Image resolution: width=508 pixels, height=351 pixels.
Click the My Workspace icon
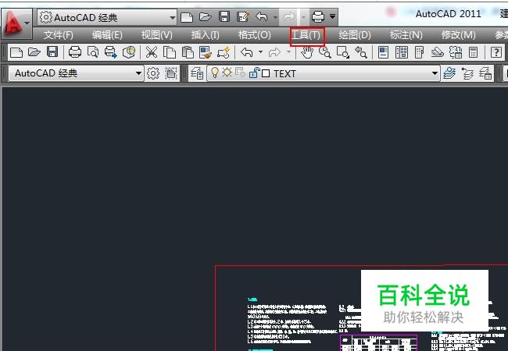coord(170,73)
